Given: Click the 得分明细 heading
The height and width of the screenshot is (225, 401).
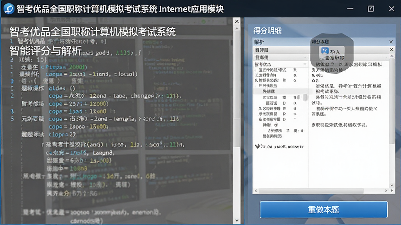Looking at the screenshot, I should coord(267,30).
